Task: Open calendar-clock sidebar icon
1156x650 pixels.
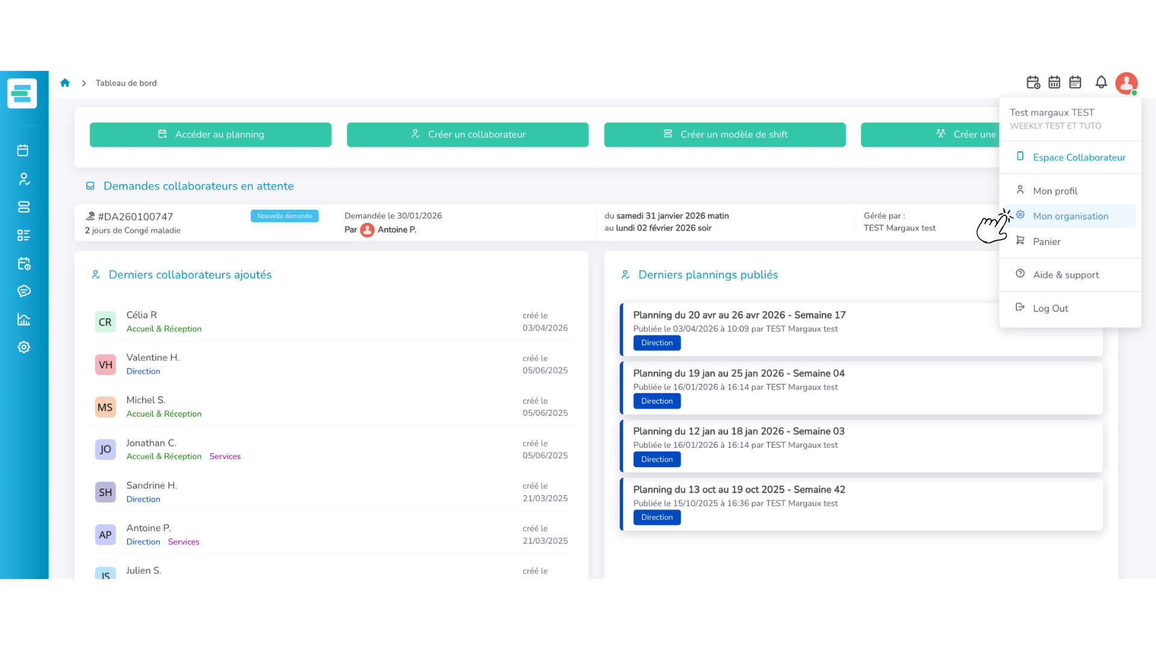Action: 23,264
